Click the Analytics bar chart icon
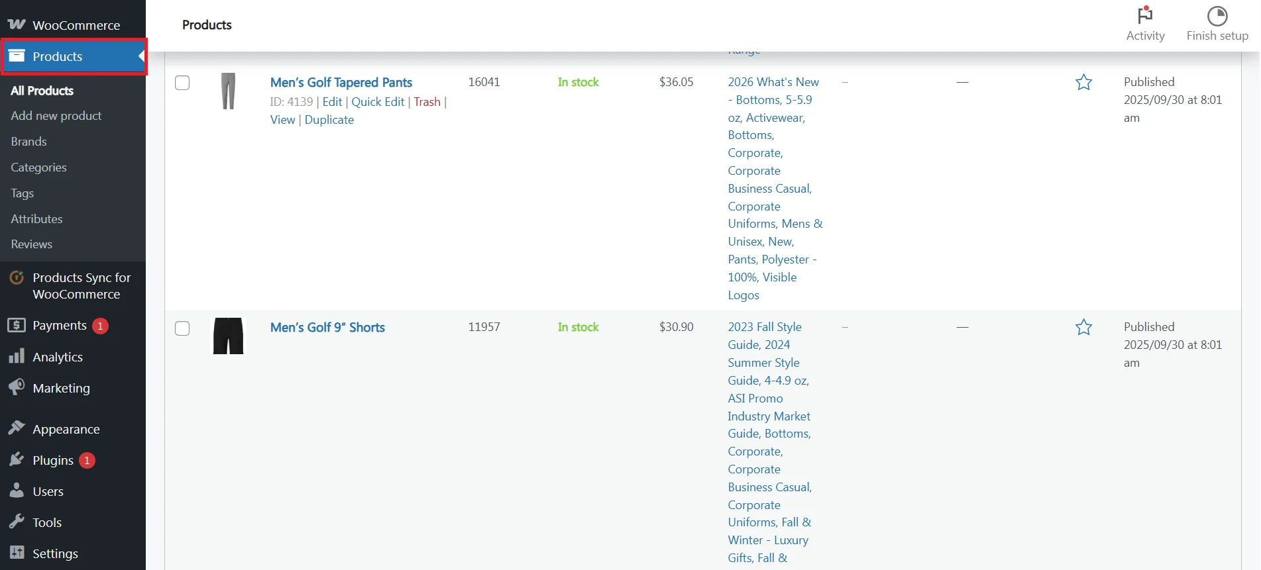Image resolution: width=1261 pixels, height=570 pixels. click(17, 356)
